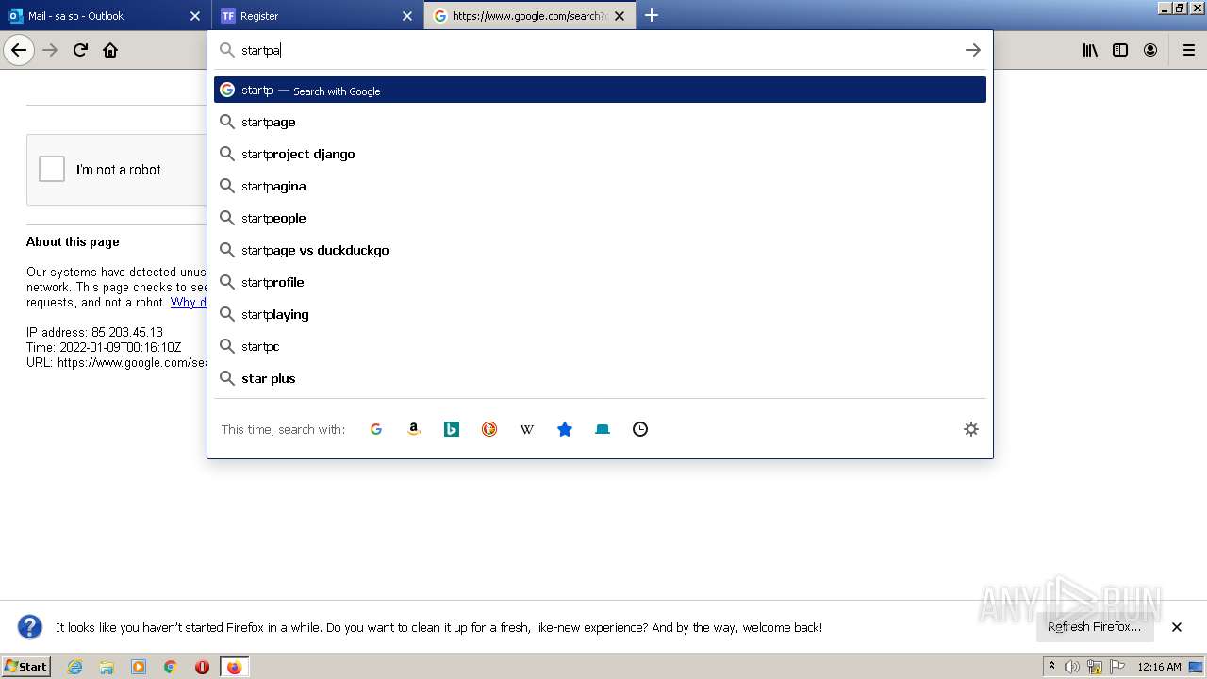1207x679 pixels.
Task: Search this time with Google
Action: 376,429
